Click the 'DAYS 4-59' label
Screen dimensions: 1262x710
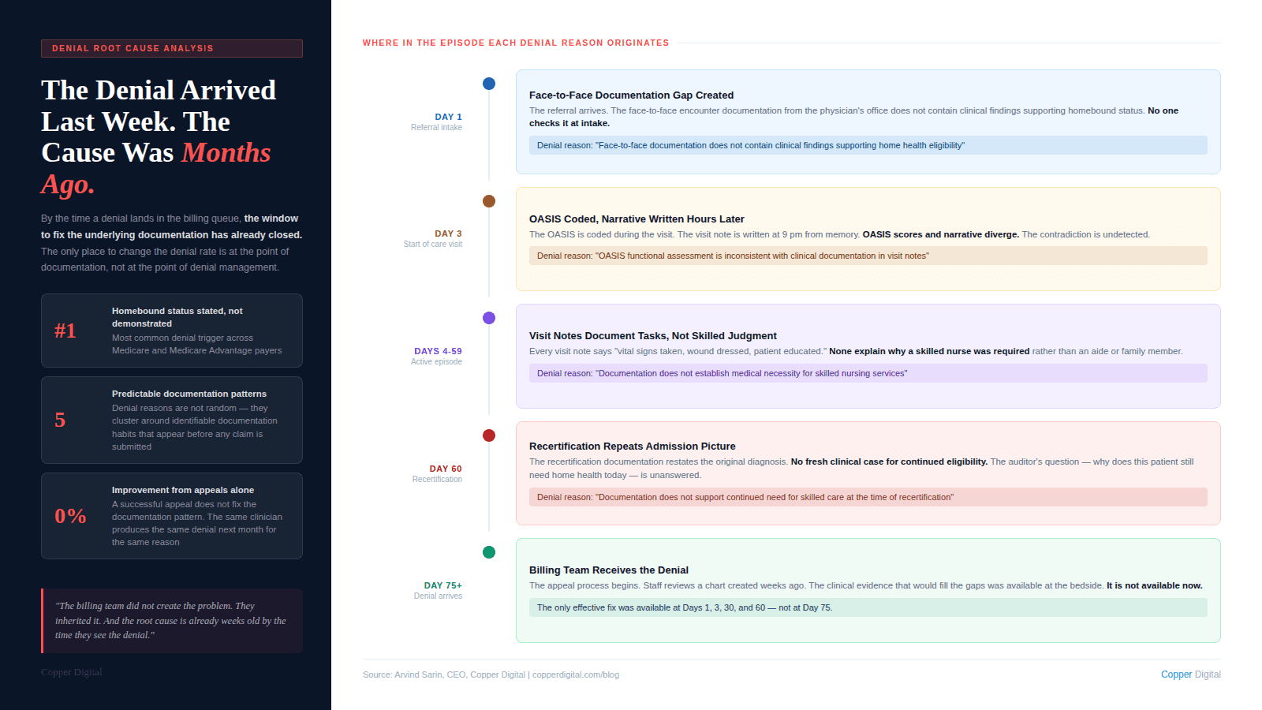(x=438, y=351)
